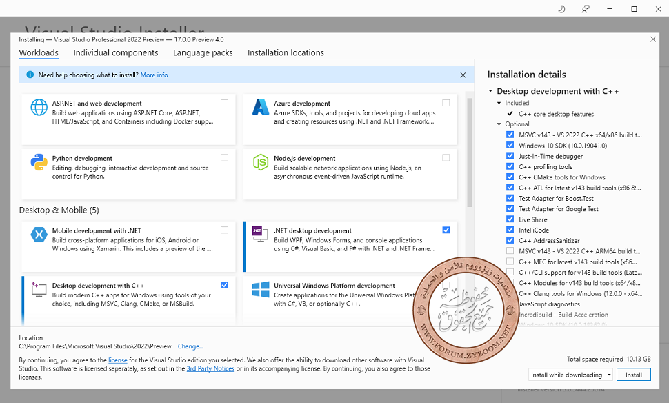Check the ASP.NET and web development workload
The image size is (669, 403).
(224, 103)
